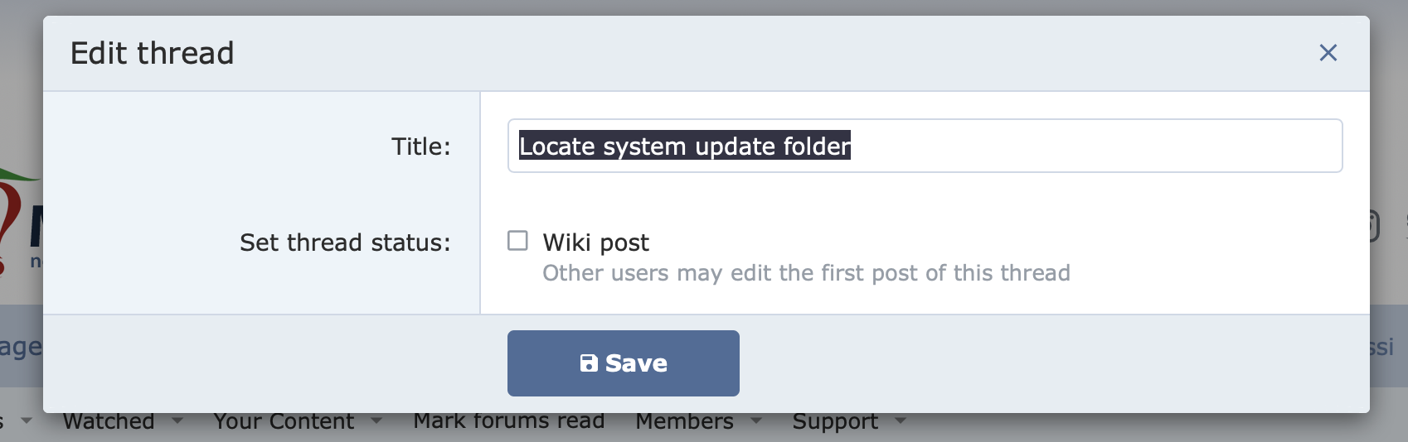Tick the Wiki post checkbox
The height and width of the screenshot is (442, 1408).
tap(517, 241)
